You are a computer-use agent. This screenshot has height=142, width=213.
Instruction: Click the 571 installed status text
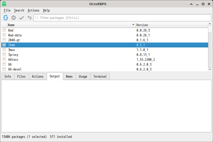[61, 137]
